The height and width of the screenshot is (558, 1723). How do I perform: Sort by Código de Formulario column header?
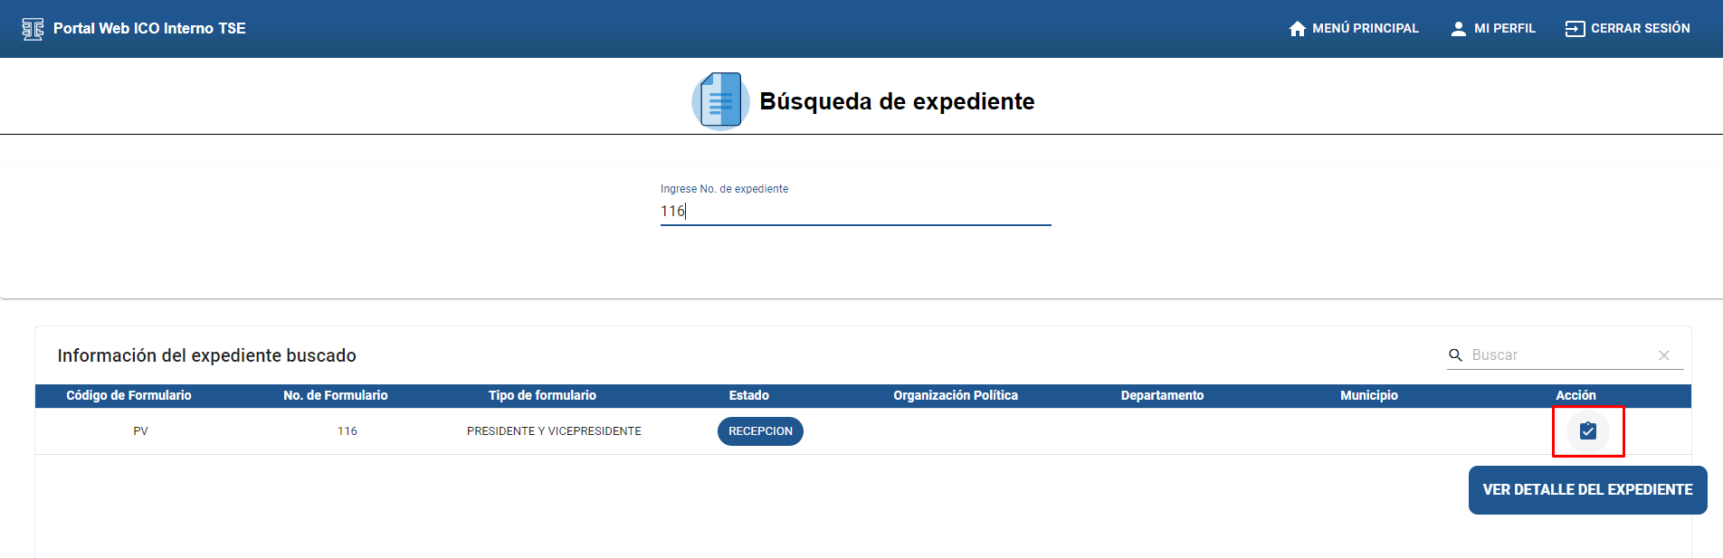129,395
